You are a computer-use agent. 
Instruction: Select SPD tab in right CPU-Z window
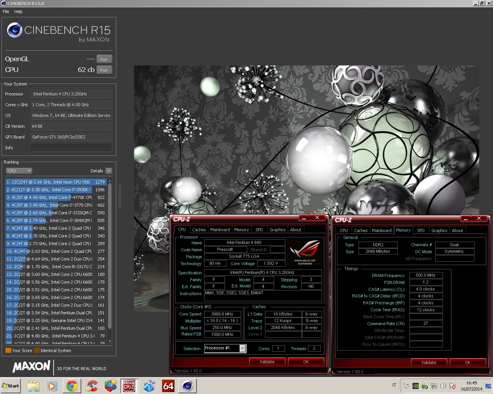(x=421, y=230)
